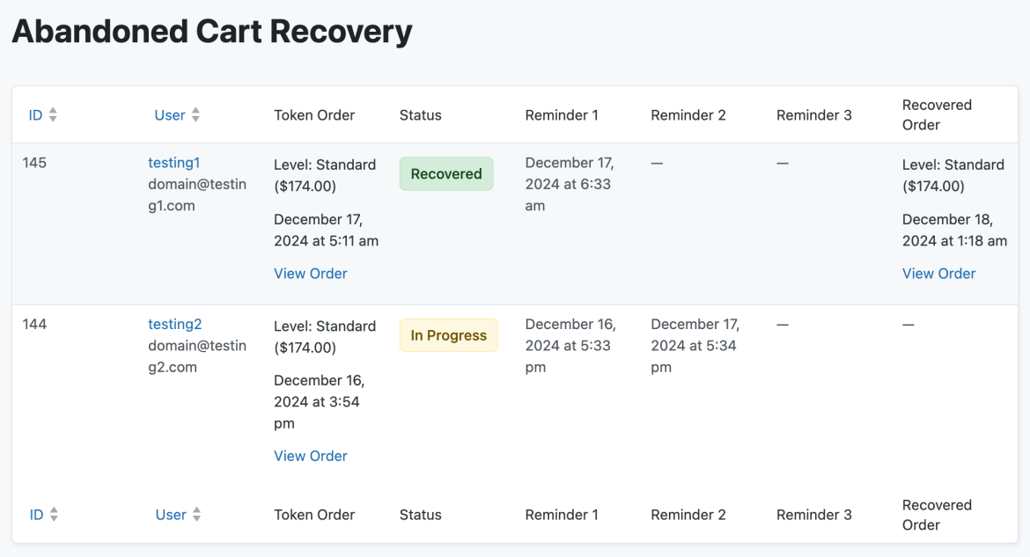Select the Recovered status badge on row 145
Screen dimensions: 1030x557
click(x=446, y=173)
